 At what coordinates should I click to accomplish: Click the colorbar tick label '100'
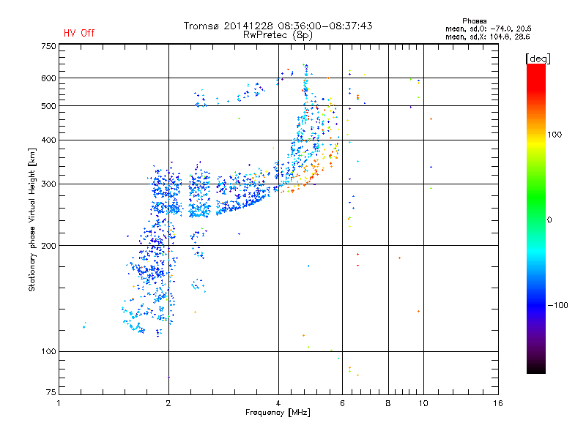click(x=555, y=135)
